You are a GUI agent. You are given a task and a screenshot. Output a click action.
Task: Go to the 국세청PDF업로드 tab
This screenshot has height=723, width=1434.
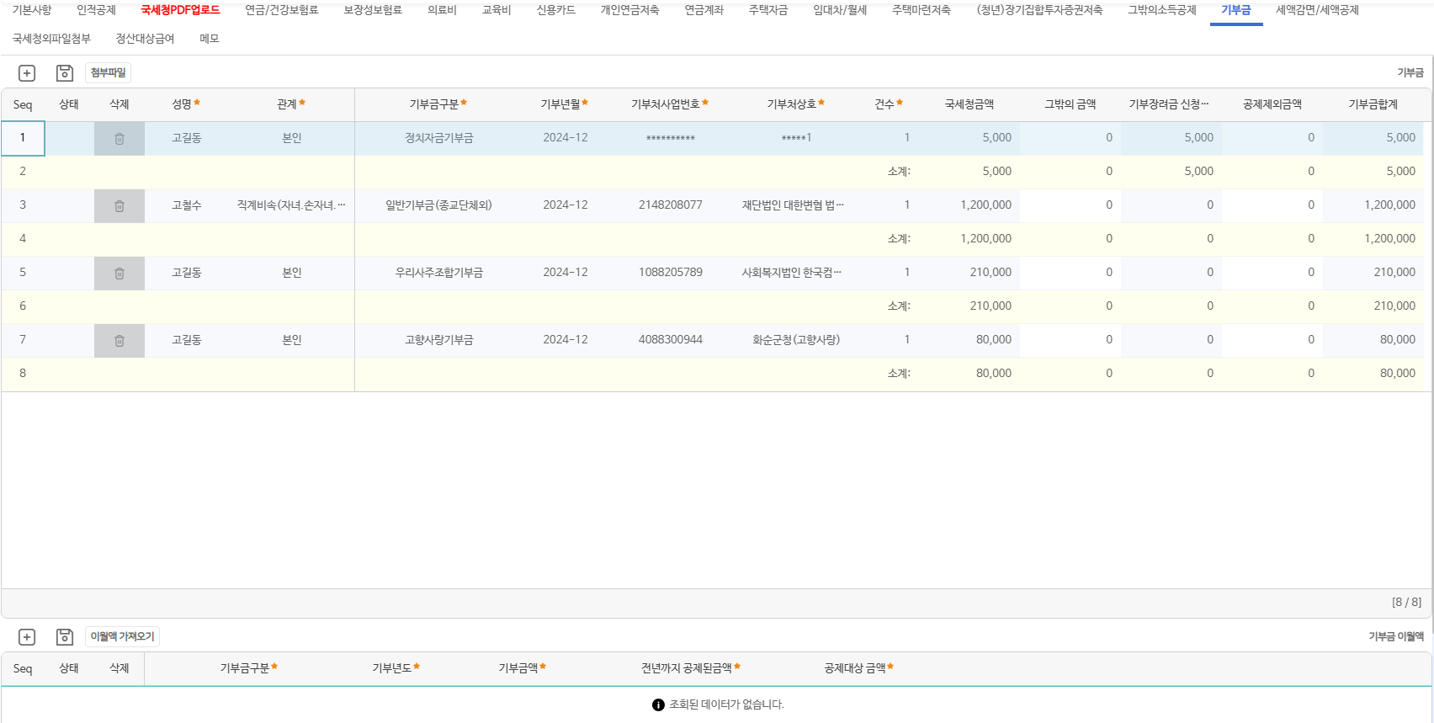coord(180,10)
